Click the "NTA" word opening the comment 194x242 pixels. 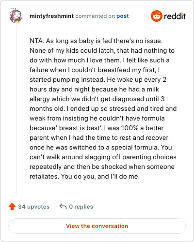coord(36,41)
